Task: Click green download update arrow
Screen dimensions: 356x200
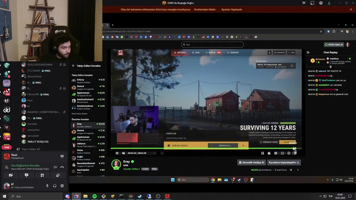Action: 329,3
